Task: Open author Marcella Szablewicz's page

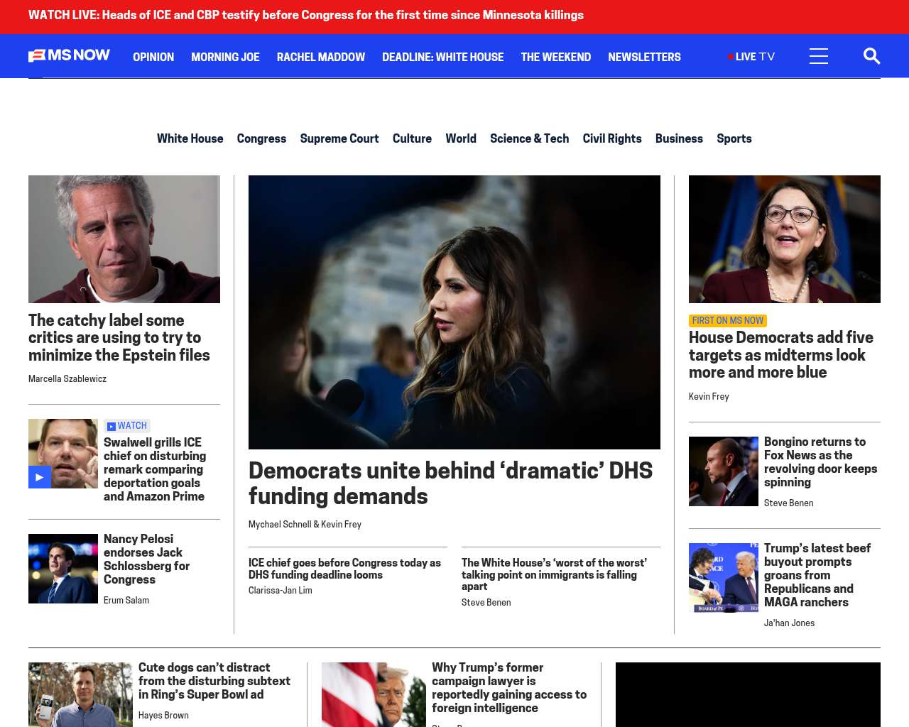Action: click(67, 379)
